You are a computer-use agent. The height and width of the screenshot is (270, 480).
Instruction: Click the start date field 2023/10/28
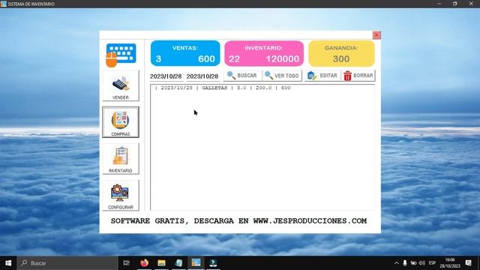[166, 76]
